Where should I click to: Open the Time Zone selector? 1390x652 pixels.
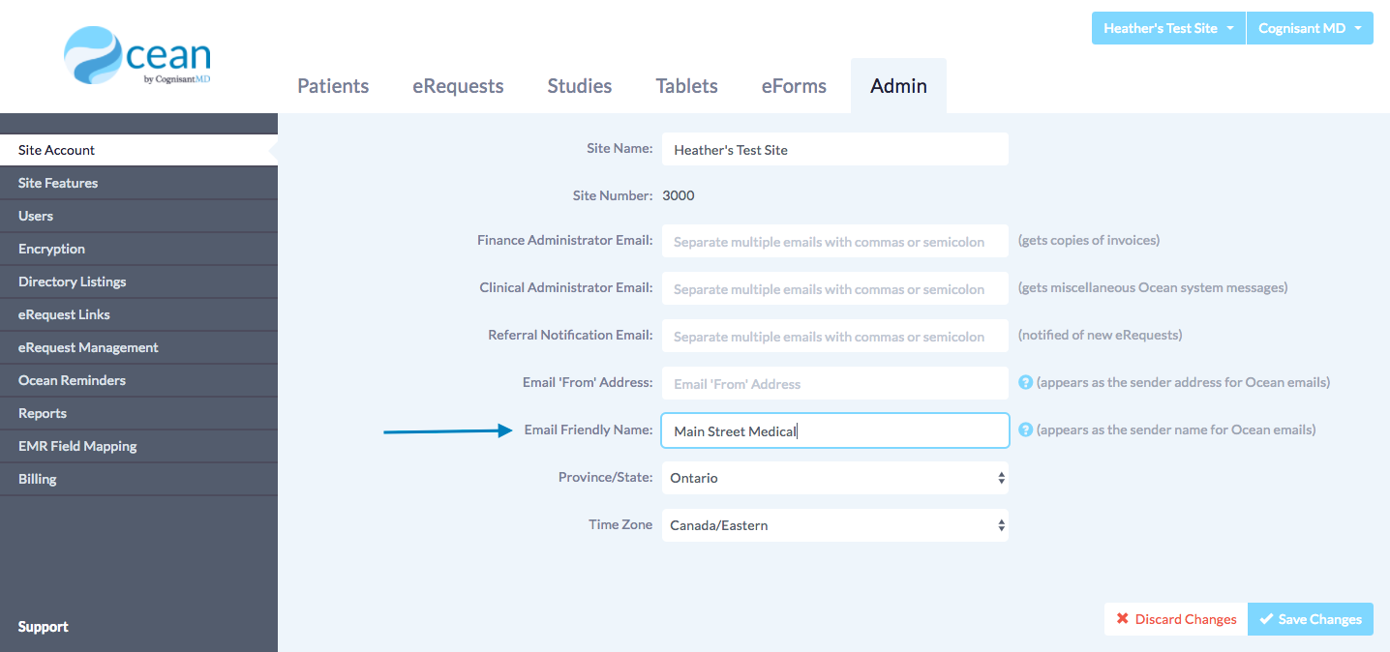pyautogui.click(x=834, y=525)
